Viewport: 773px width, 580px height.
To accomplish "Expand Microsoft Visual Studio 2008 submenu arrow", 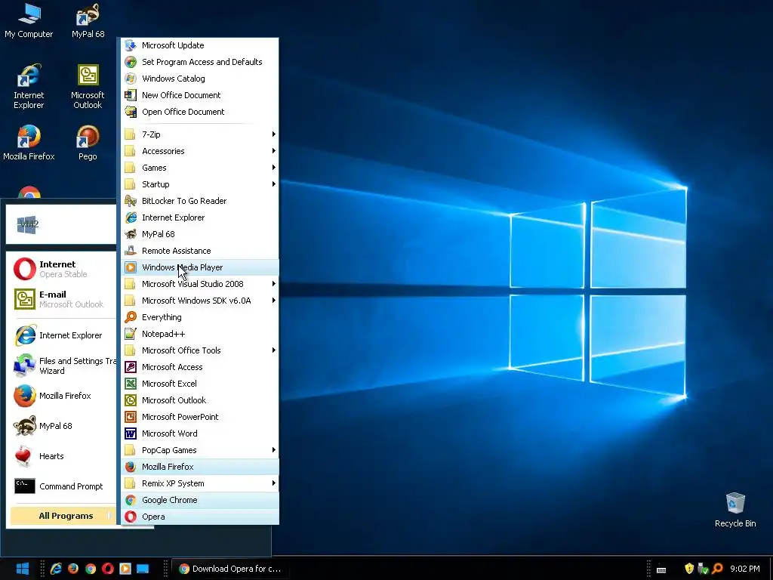I will 273,284.
